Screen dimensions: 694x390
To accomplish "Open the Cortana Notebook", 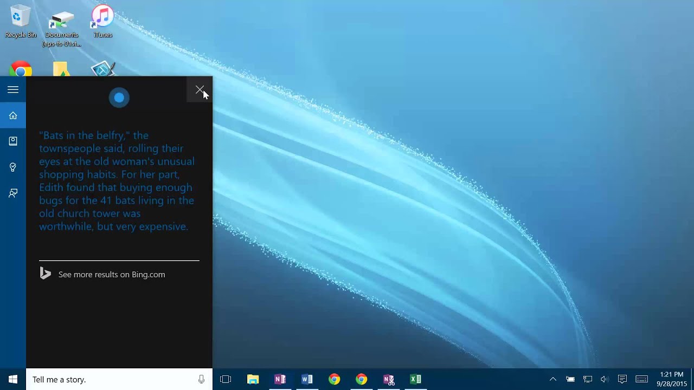I will point(13,141).
